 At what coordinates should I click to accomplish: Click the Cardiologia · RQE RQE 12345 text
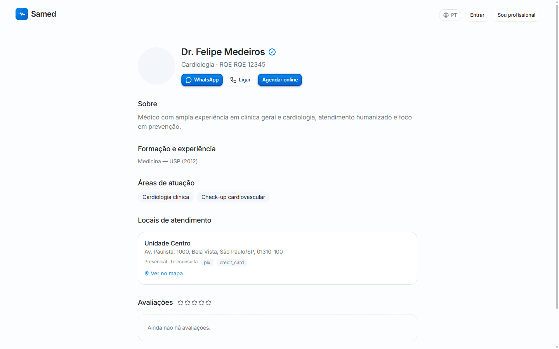[223, 64]
